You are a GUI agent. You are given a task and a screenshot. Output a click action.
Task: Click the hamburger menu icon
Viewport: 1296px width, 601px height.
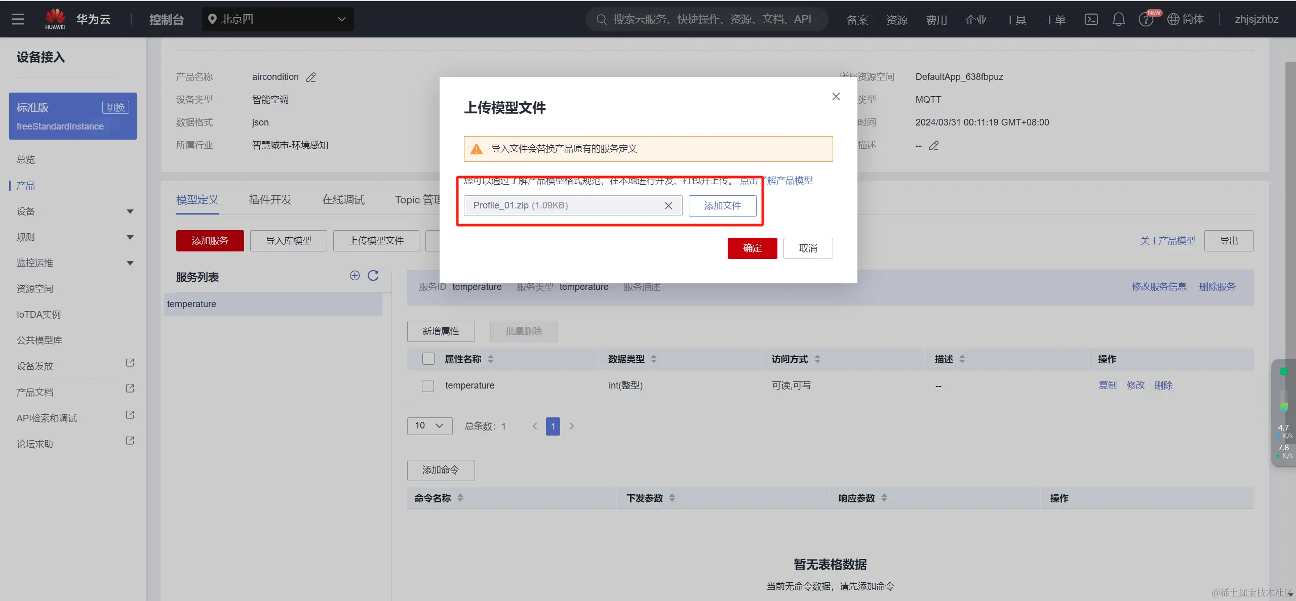click(x=18, y=19)
